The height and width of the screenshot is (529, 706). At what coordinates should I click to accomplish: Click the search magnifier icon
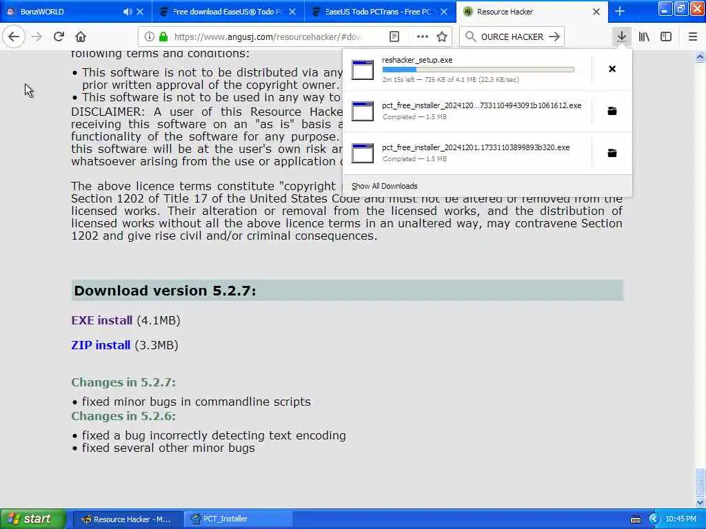(x=470, y=37)
